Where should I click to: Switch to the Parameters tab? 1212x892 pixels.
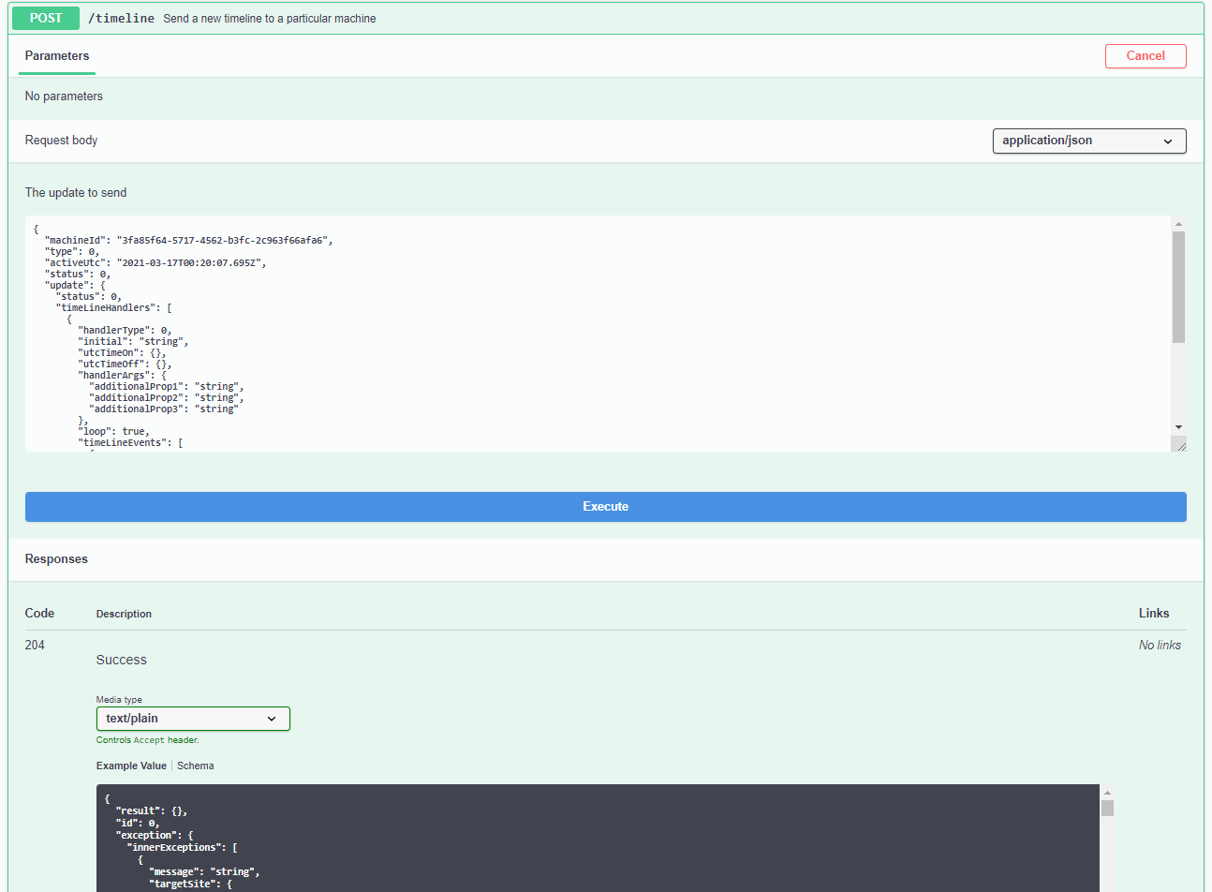[55, 56]
